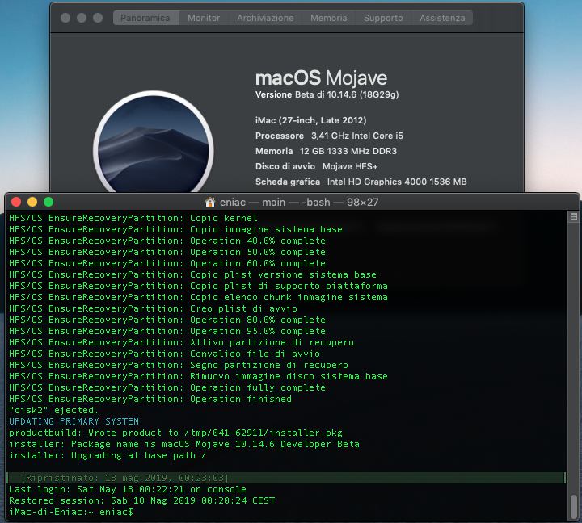This screenshot has height=523, width=582.
Task: Click the 'UPDATING PRIMARY SYSTEM' line
Action: pyautogui.click(x=74, y=421)
